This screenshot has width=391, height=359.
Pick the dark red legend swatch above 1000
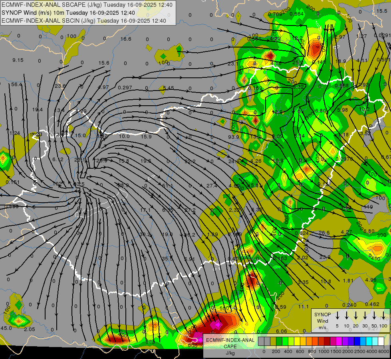pyautogui.click(x=327, y=341)
